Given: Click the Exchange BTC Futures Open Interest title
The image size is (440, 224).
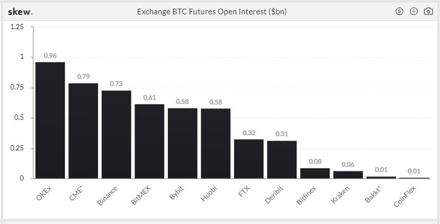Looking at the screenshot, I should point(212,11).
